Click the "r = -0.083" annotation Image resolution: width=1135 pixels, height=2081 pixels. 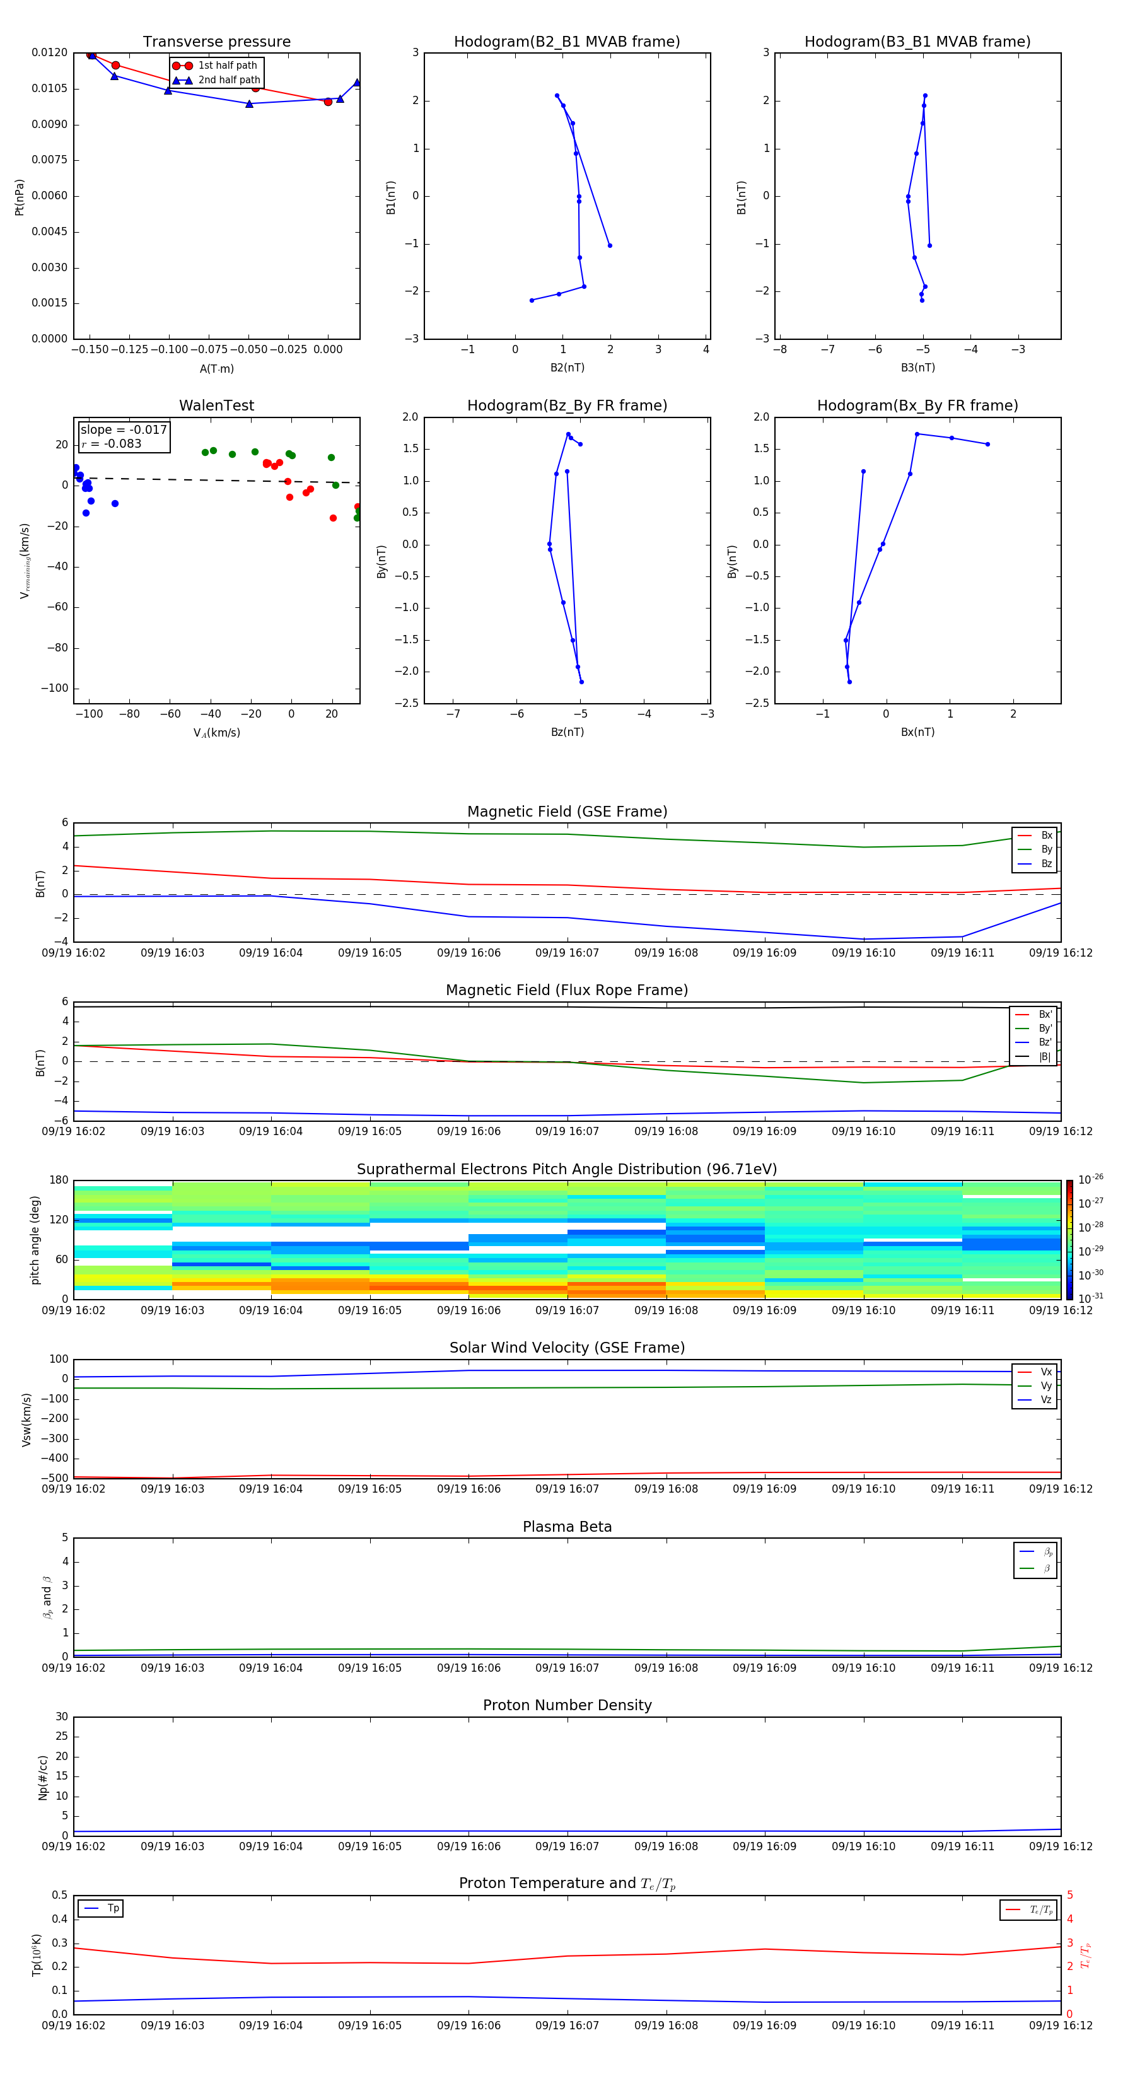click(x=112, y=443)
